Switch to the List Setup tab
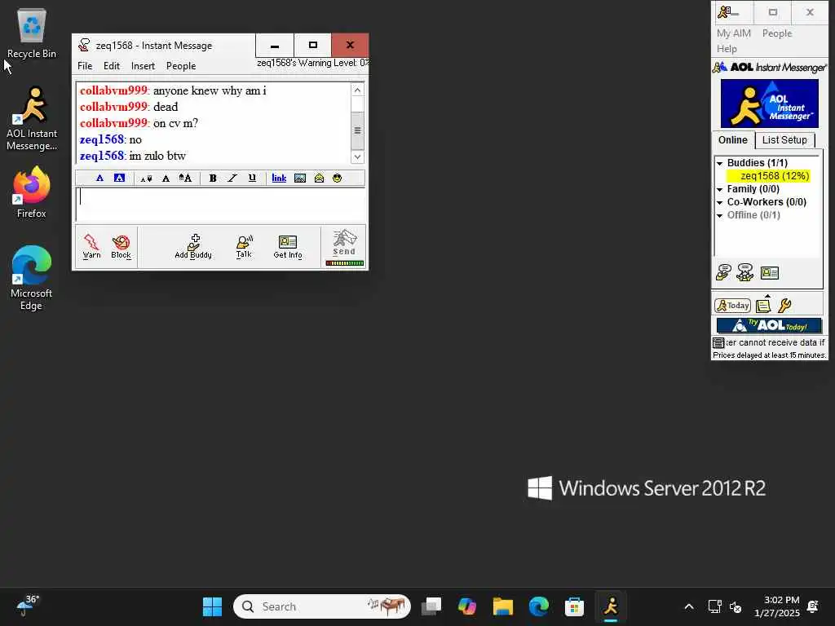 tap(784, 140)
